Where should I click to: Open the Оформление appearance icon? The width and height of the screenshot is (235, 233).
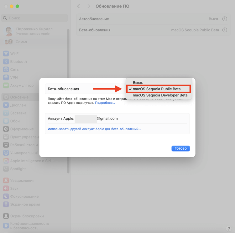tap(6, 129)
